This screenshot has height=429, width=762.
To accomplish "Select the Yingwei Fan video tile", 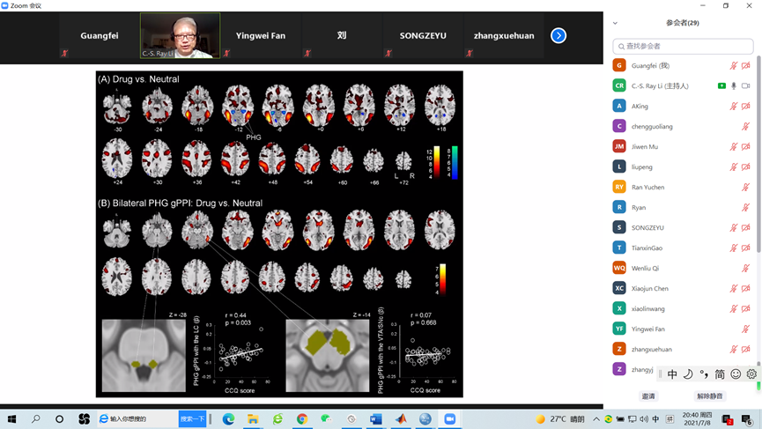I will pos(261,36).
